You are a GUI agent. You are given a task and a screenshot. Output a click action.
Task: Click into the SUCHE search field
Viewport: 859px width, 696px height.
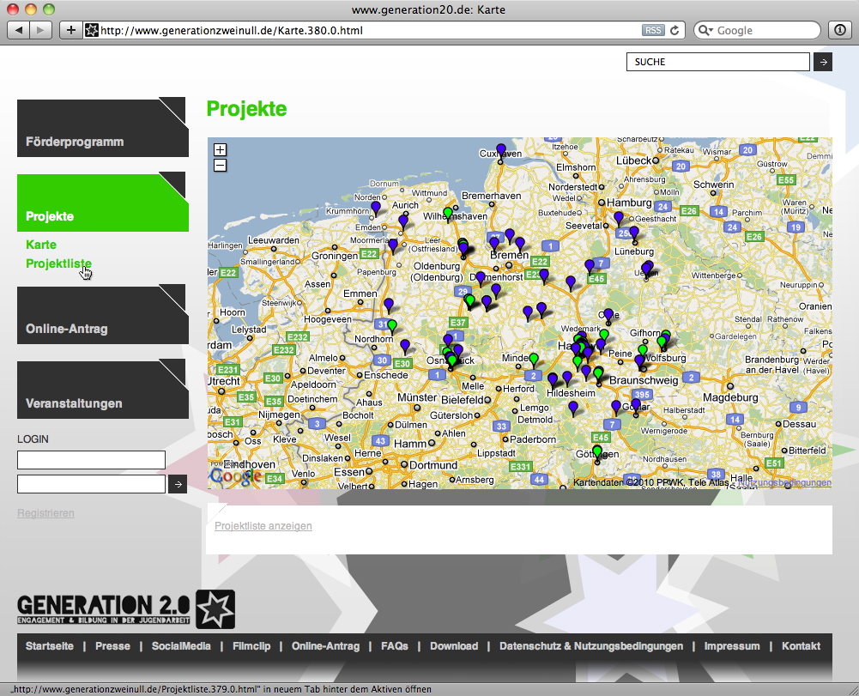pos(718,62)
